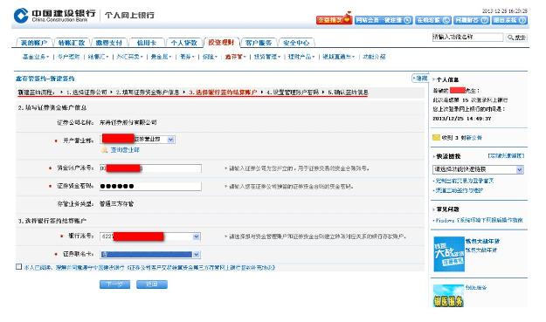Click the 资金账户账号 input field
Image resolution: width=546 pixels, height=322 pixels.
coord(150,168)
